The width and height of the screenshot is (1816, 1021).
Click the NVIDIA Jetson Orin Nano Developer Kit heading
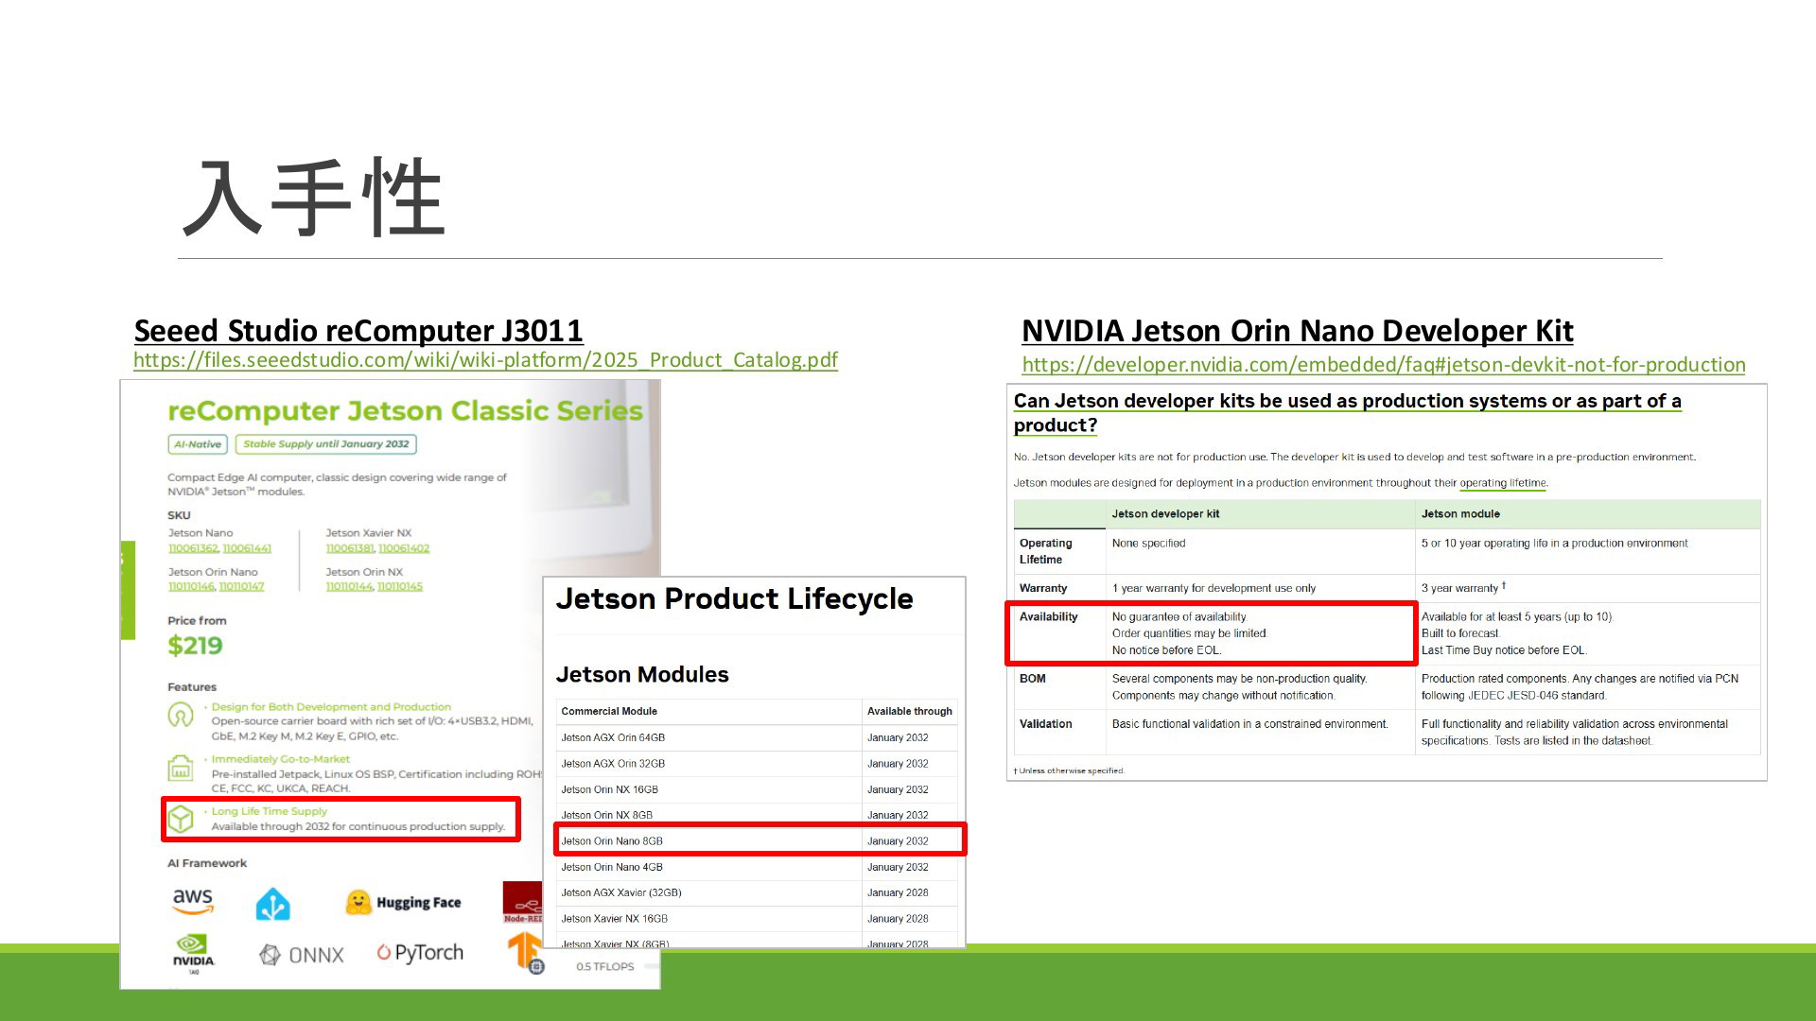pos(1297,331)
